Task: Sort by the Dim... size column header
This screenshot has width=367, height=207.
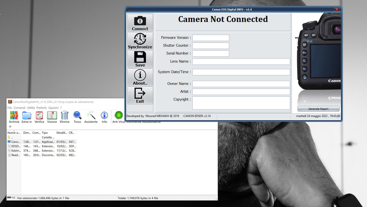Action: [27, 133]
